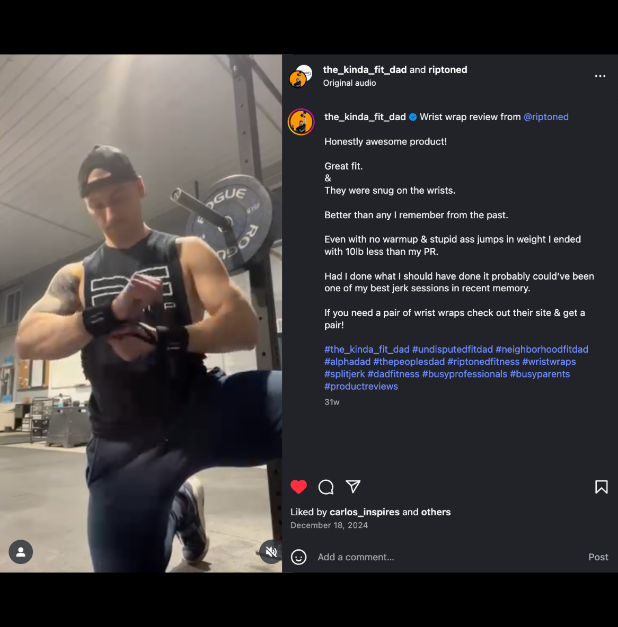Screen dimensions: 618x627
Task: Open emoji picker in comment box
Action: tap(299, 557)
